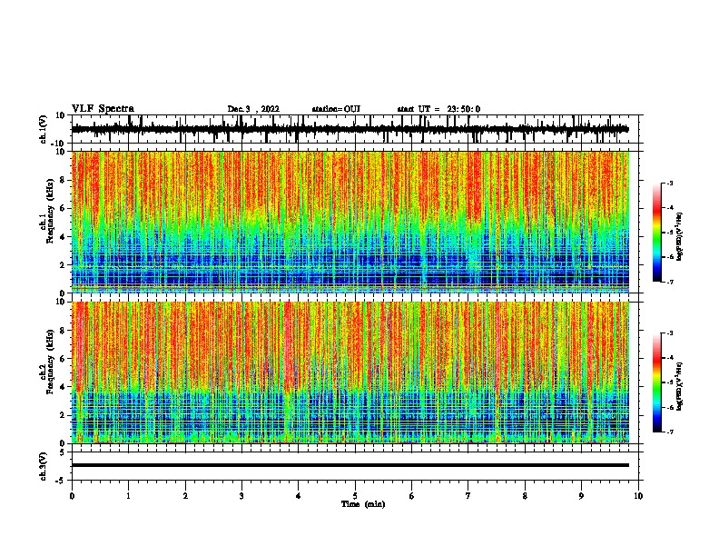This screenshot has height=556, width=719.
Task: Click the ch.1 "Frequency (kHz)" axis label
Action: point(50,211)
